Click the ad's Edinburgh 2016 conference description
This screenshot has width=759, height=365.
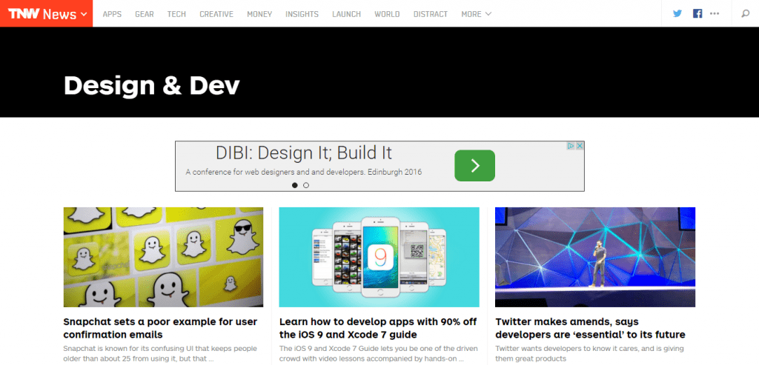click(x=303, y=172)
